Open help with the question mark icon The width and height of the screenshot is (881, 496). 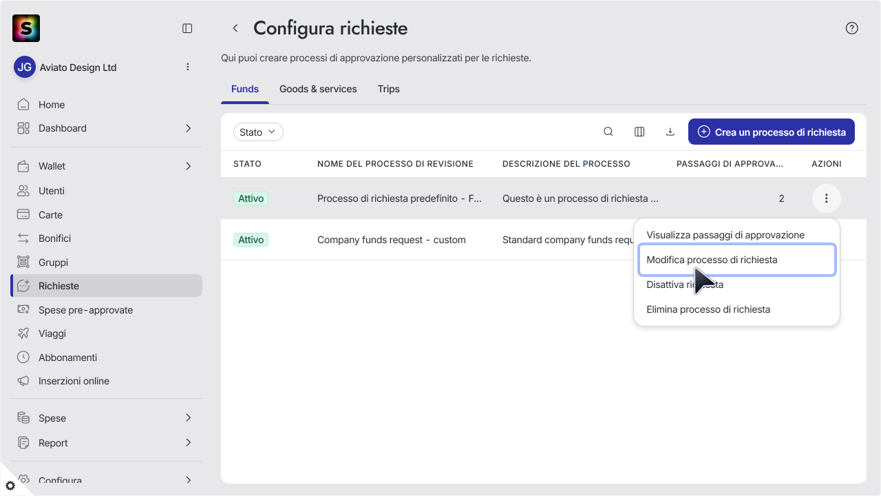(x=852, y=28)
